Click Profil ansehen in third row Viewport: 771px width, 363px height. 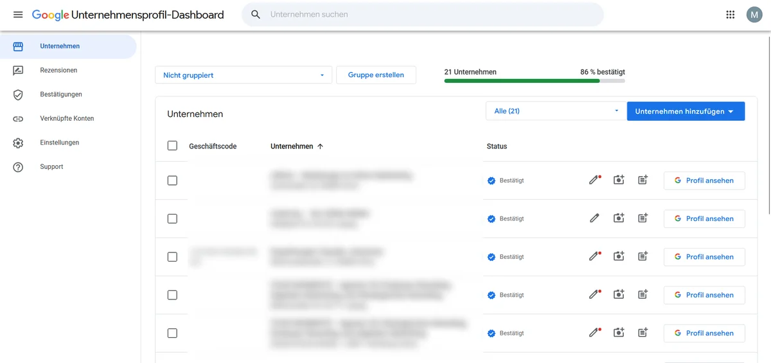tap(704, 256)
